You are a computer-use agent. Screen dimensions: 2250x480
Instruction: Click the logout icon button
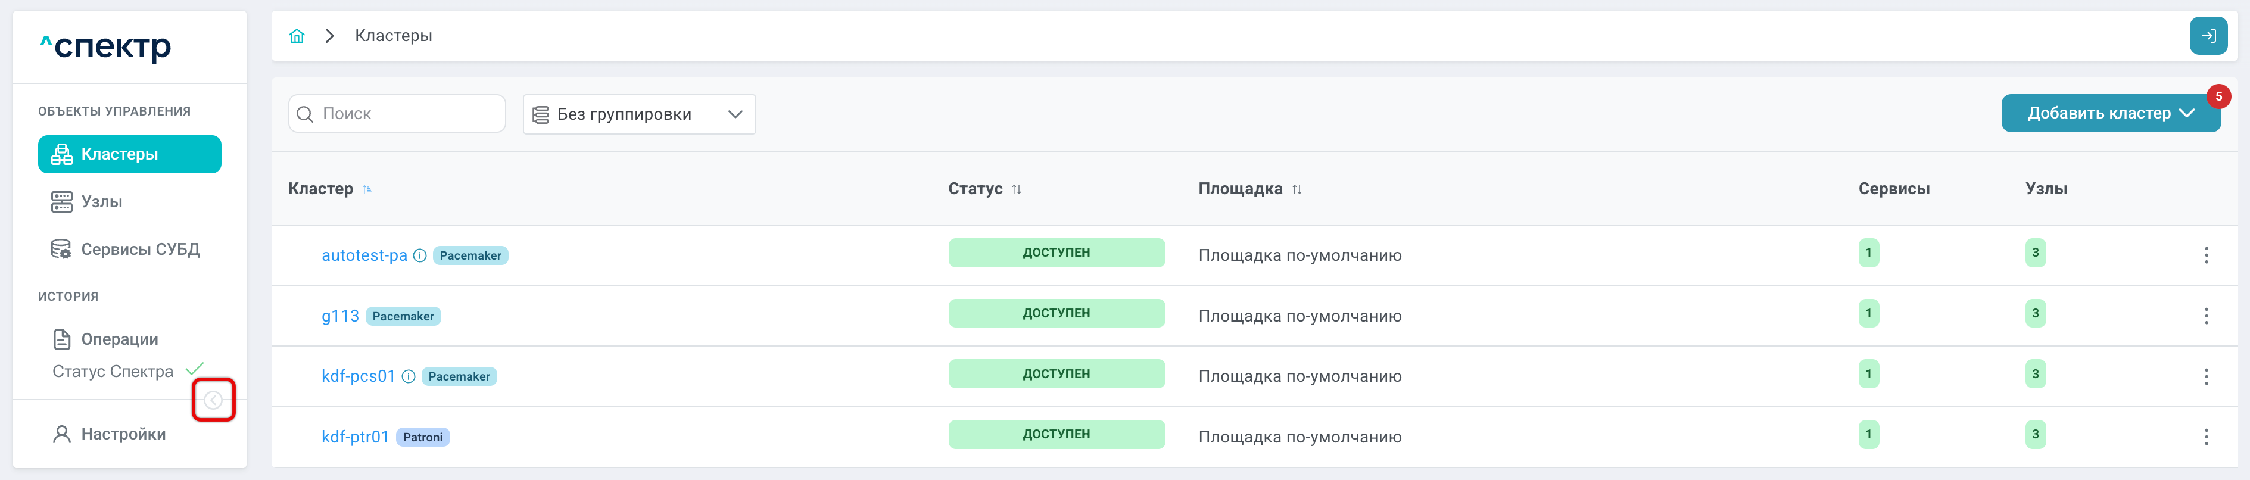point(2208,36)
